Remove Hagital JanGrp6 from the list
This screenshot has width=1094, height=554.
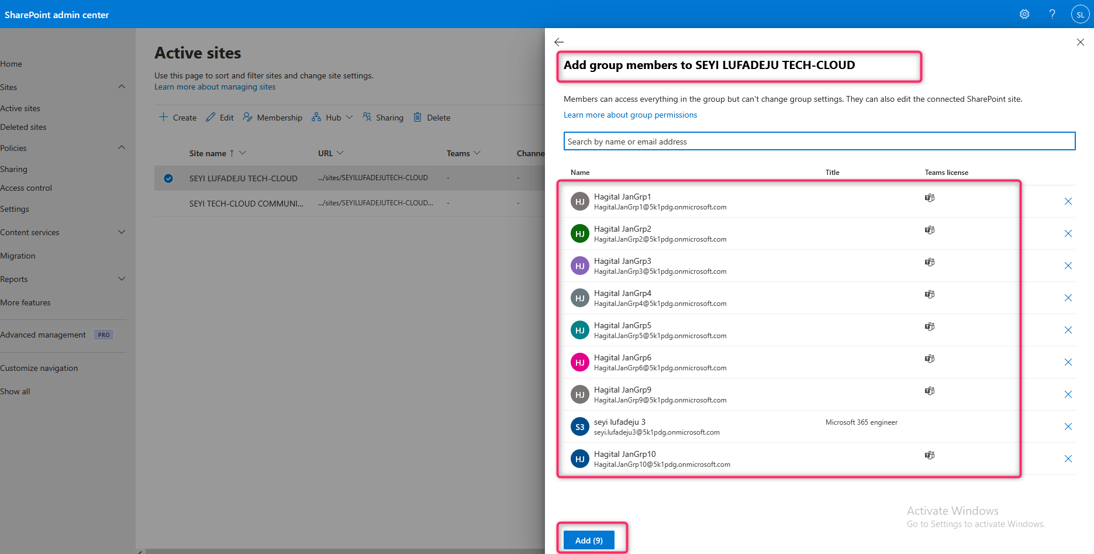[x=1068, y=362]
